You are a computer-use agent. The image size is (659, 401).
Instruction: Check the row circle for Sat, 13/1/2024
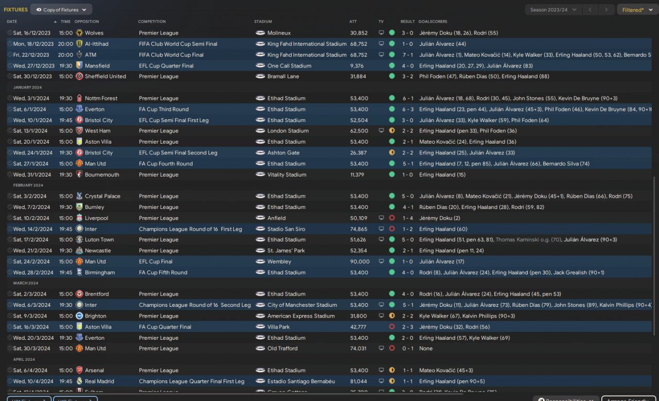[x=10, y=131]
